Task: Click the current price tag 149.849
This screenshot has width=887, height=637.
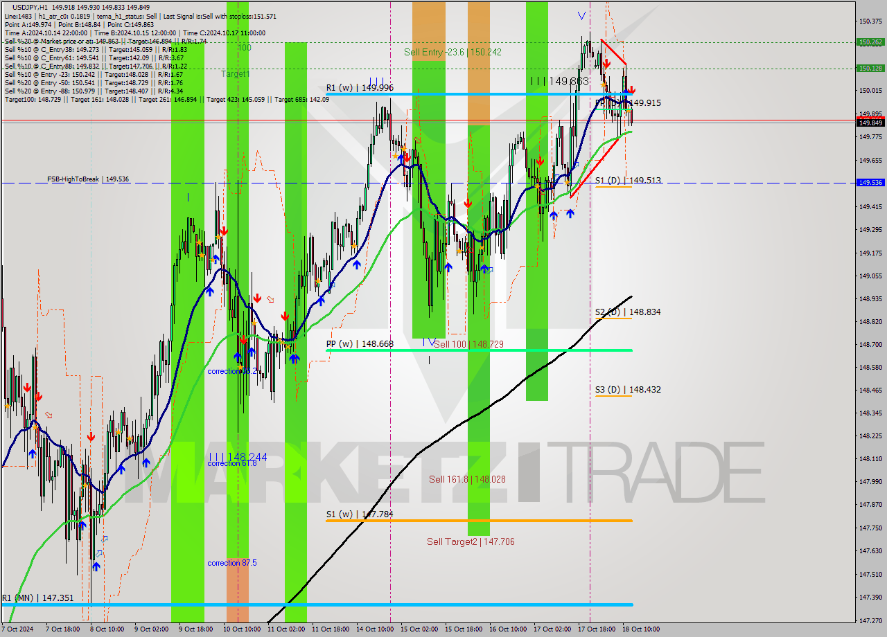Action: pyautogui.click(x=870, y=123)
